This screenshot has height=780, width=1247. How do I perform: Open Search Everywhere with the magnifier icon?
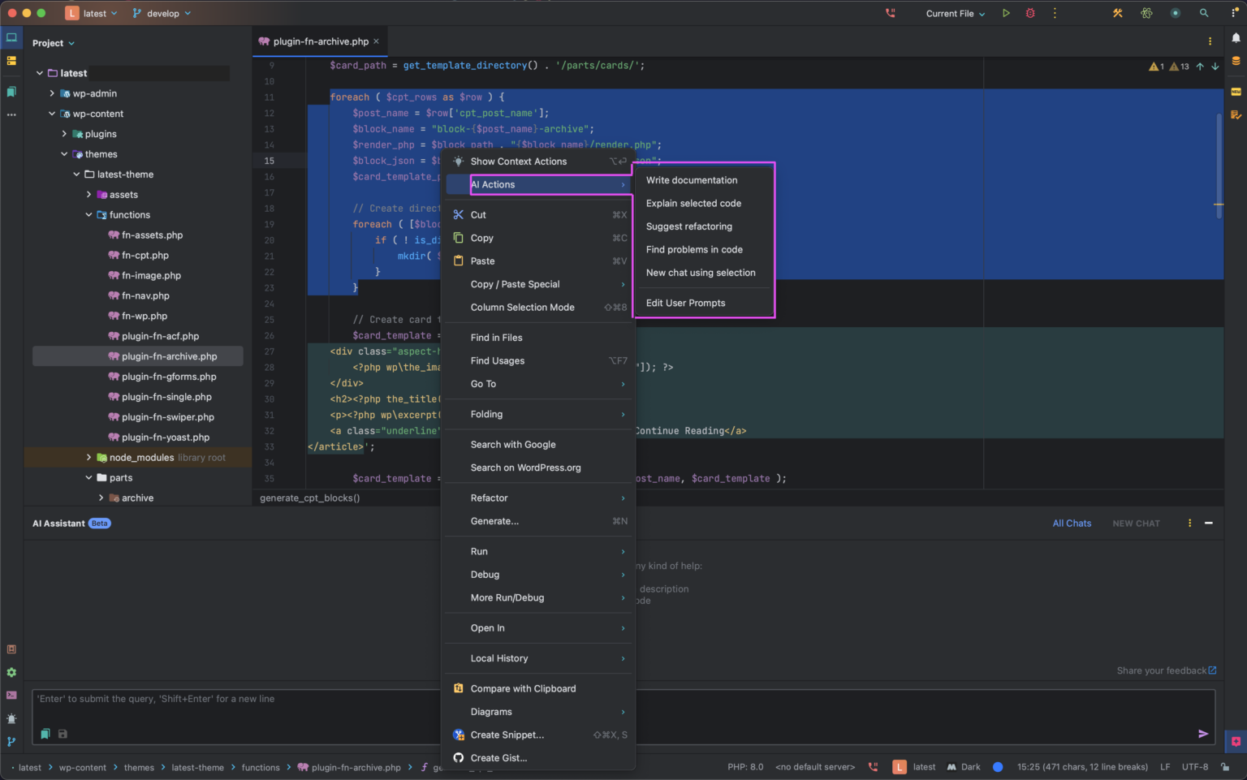pos(1204,13)
